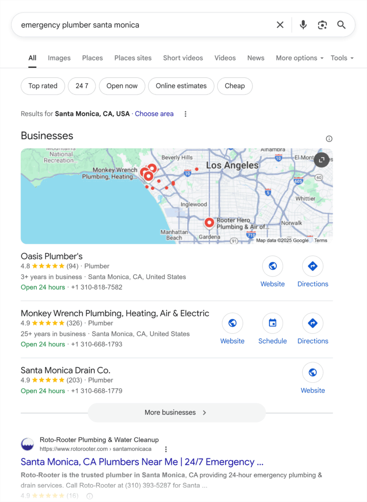Toggle the Online estimates filter chip
The width and height of the screenshot is (367, 502).
[181, 86]
